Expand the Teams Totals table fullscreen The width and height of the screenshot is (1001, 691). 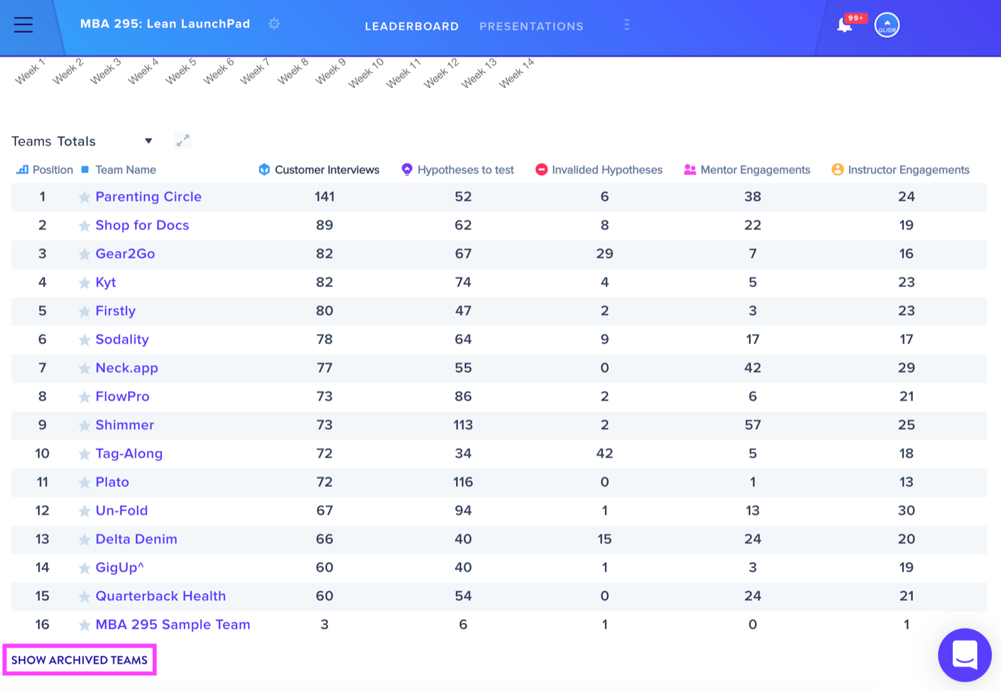coord(182,141)
